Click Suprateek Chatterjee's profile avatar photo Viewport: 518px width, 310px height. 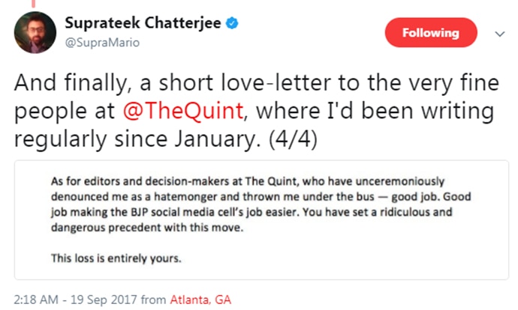[x=35, y=32]
